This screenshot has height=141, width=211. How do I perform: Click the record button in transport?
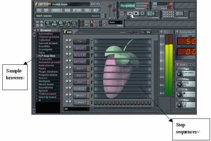pos(142,13)
